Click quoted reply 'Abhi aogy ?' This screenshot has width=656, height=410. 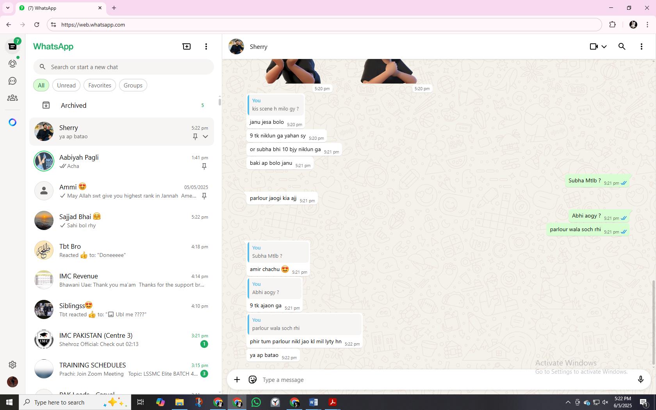tap(275, 288)
